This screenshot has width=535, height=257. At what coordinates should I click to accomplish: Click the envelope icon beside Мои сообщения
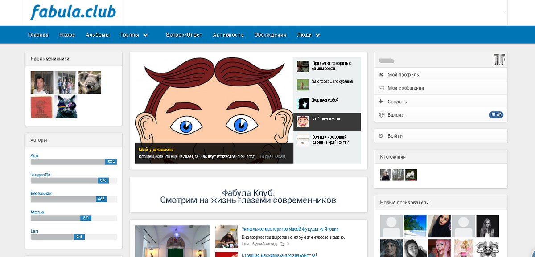(x=381, y=88)
